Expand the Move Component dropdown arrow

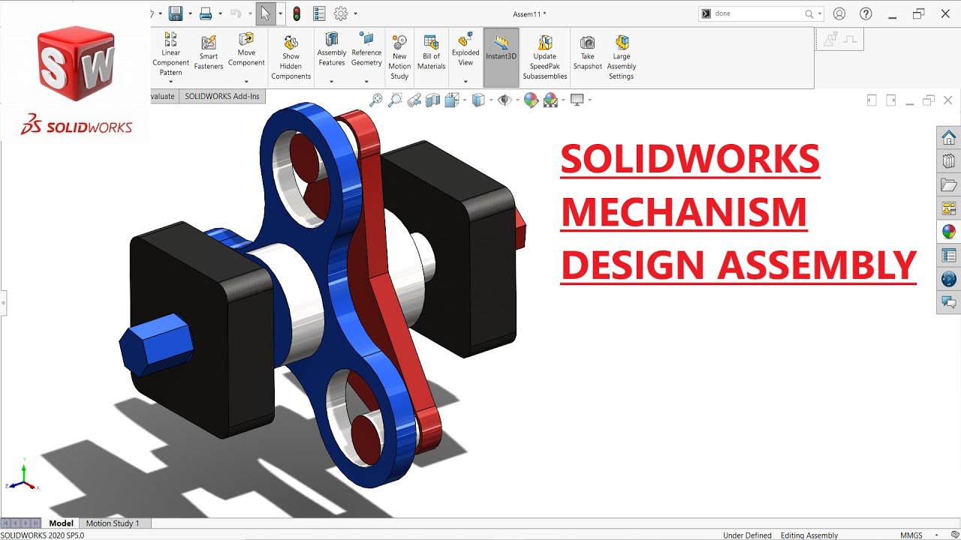pyautogui.click(x=246, y=82)
